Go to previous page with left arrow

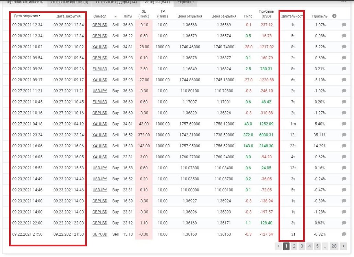click(x=278, y=246)
